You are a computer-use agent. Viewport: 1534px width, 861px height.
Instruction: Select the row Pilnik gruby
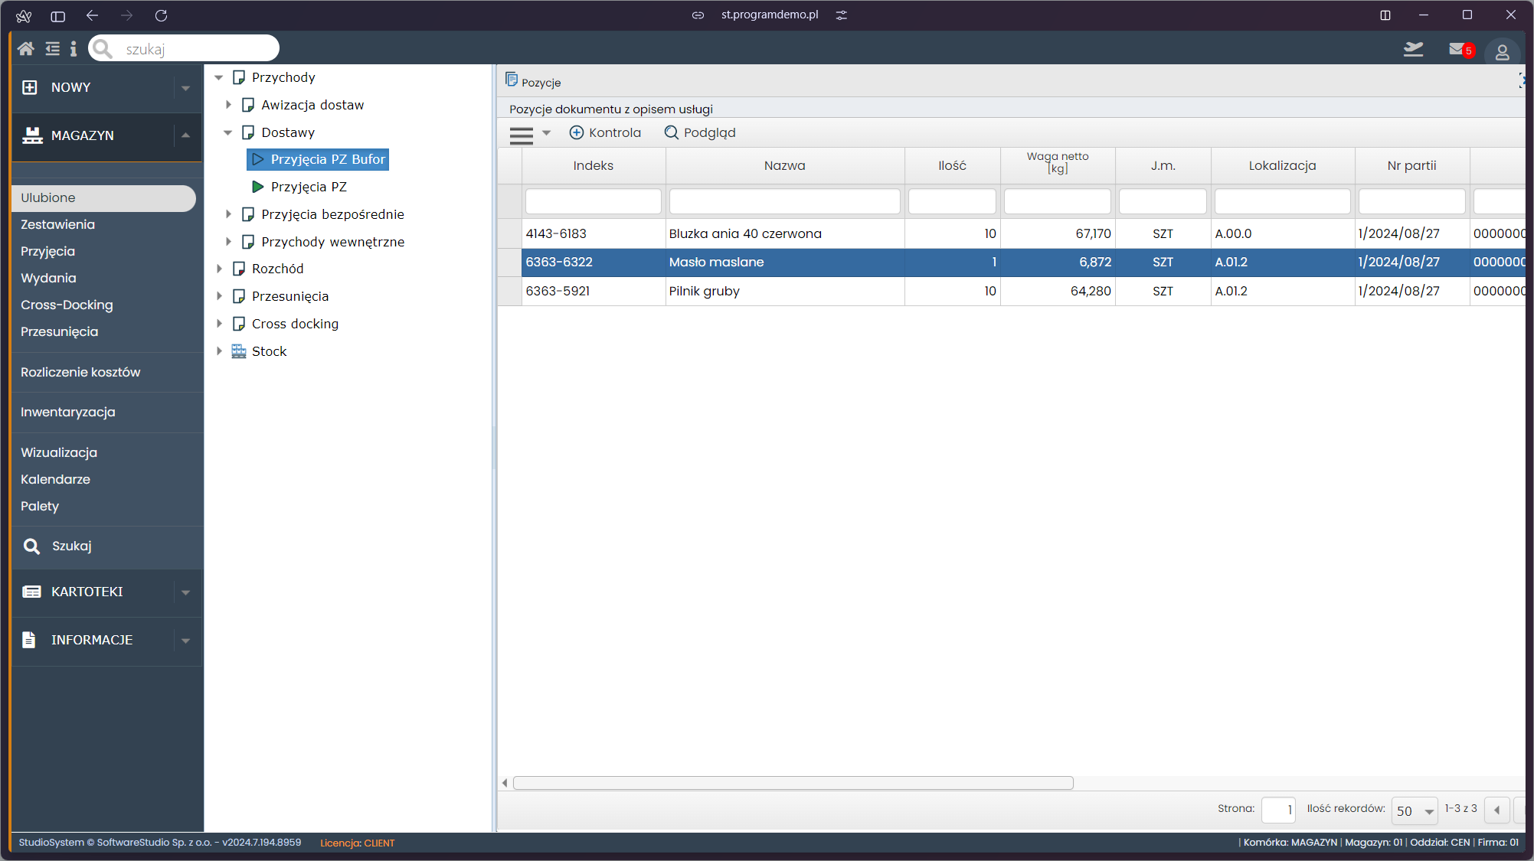(1011, 292)
